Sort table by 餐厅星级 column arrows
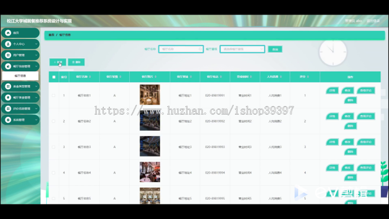 click(120, 77)
